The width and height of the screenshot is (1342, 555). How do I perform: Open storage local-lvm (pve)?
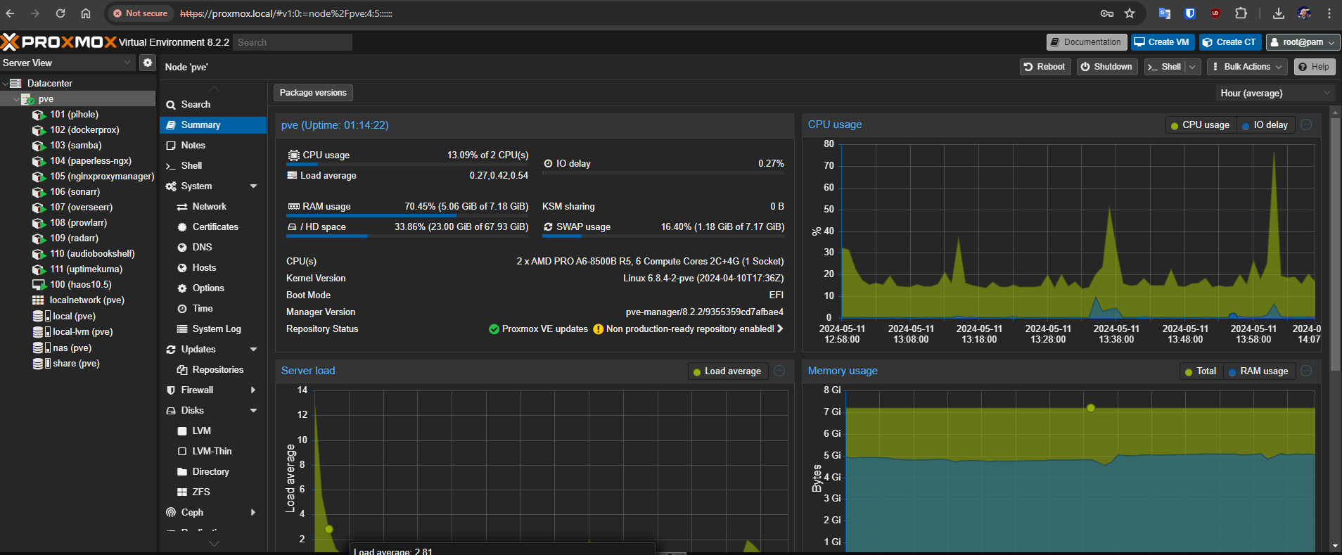82,331
